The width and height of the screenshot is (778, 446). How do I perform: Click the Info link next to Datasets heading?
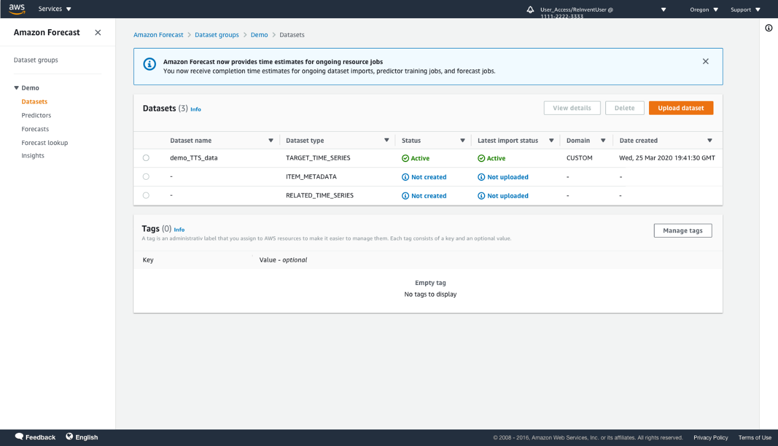(x=196, y=109)
